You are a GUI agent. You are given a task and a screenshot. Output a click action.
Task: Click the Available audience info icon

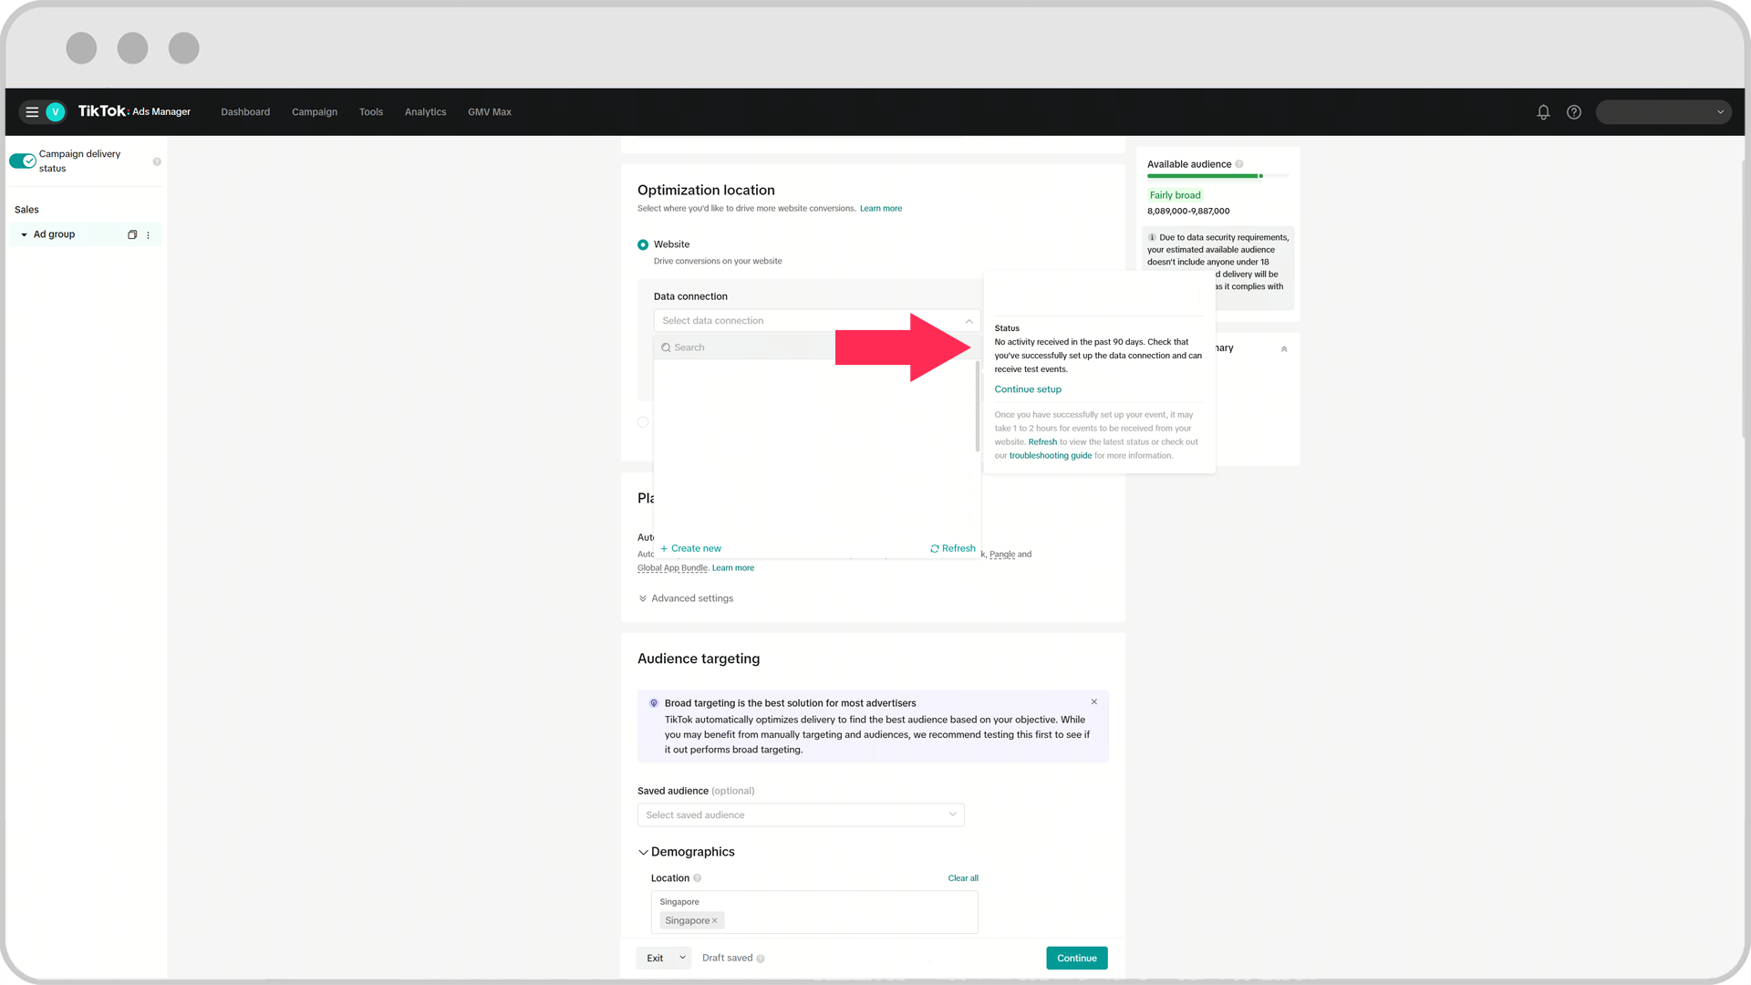[1239, 164]
